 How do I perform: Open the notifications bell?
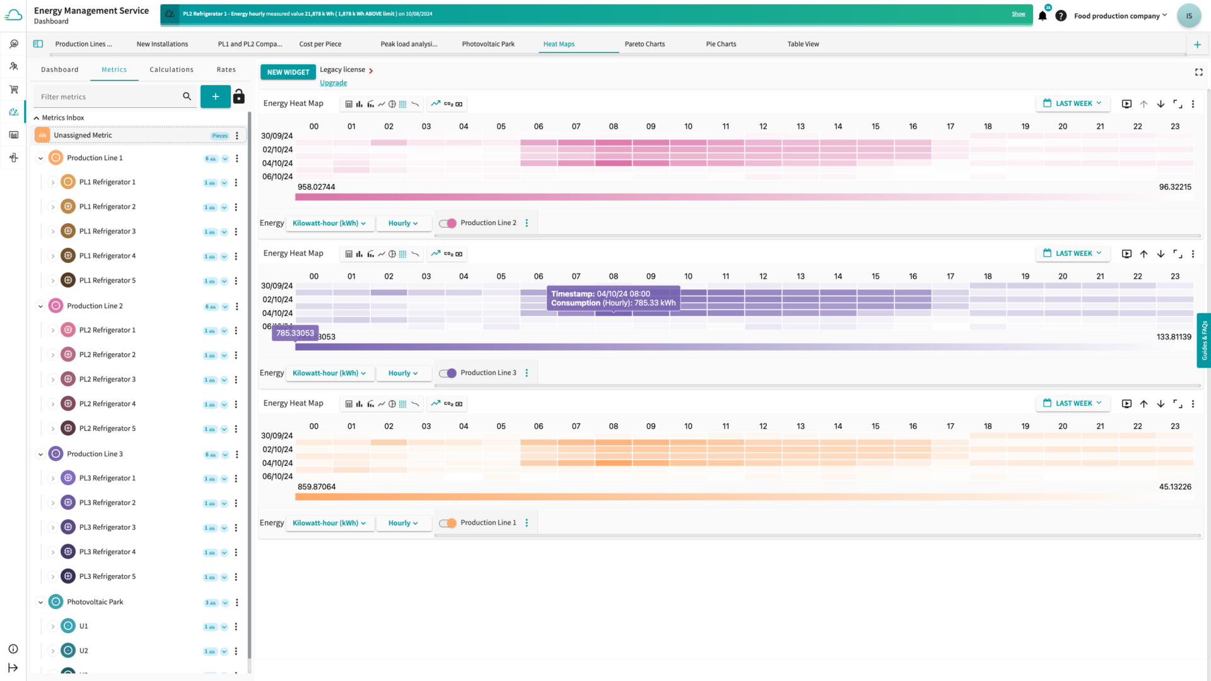(x=1043, y=16)
